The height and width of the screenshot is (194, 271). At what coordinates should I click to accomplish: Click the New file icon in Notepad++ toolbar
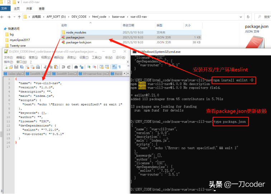coord(5,67)
